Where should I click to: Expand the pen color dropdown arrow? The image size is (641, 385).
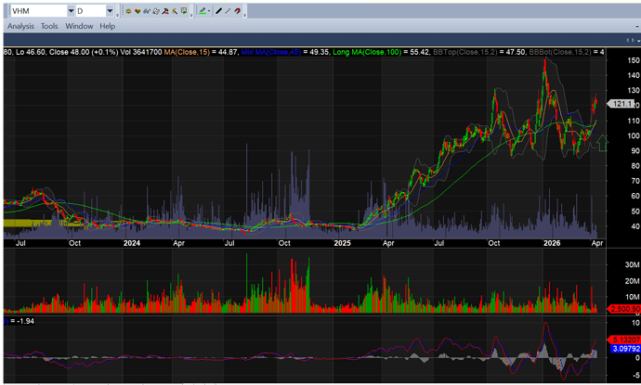(209, 11)
